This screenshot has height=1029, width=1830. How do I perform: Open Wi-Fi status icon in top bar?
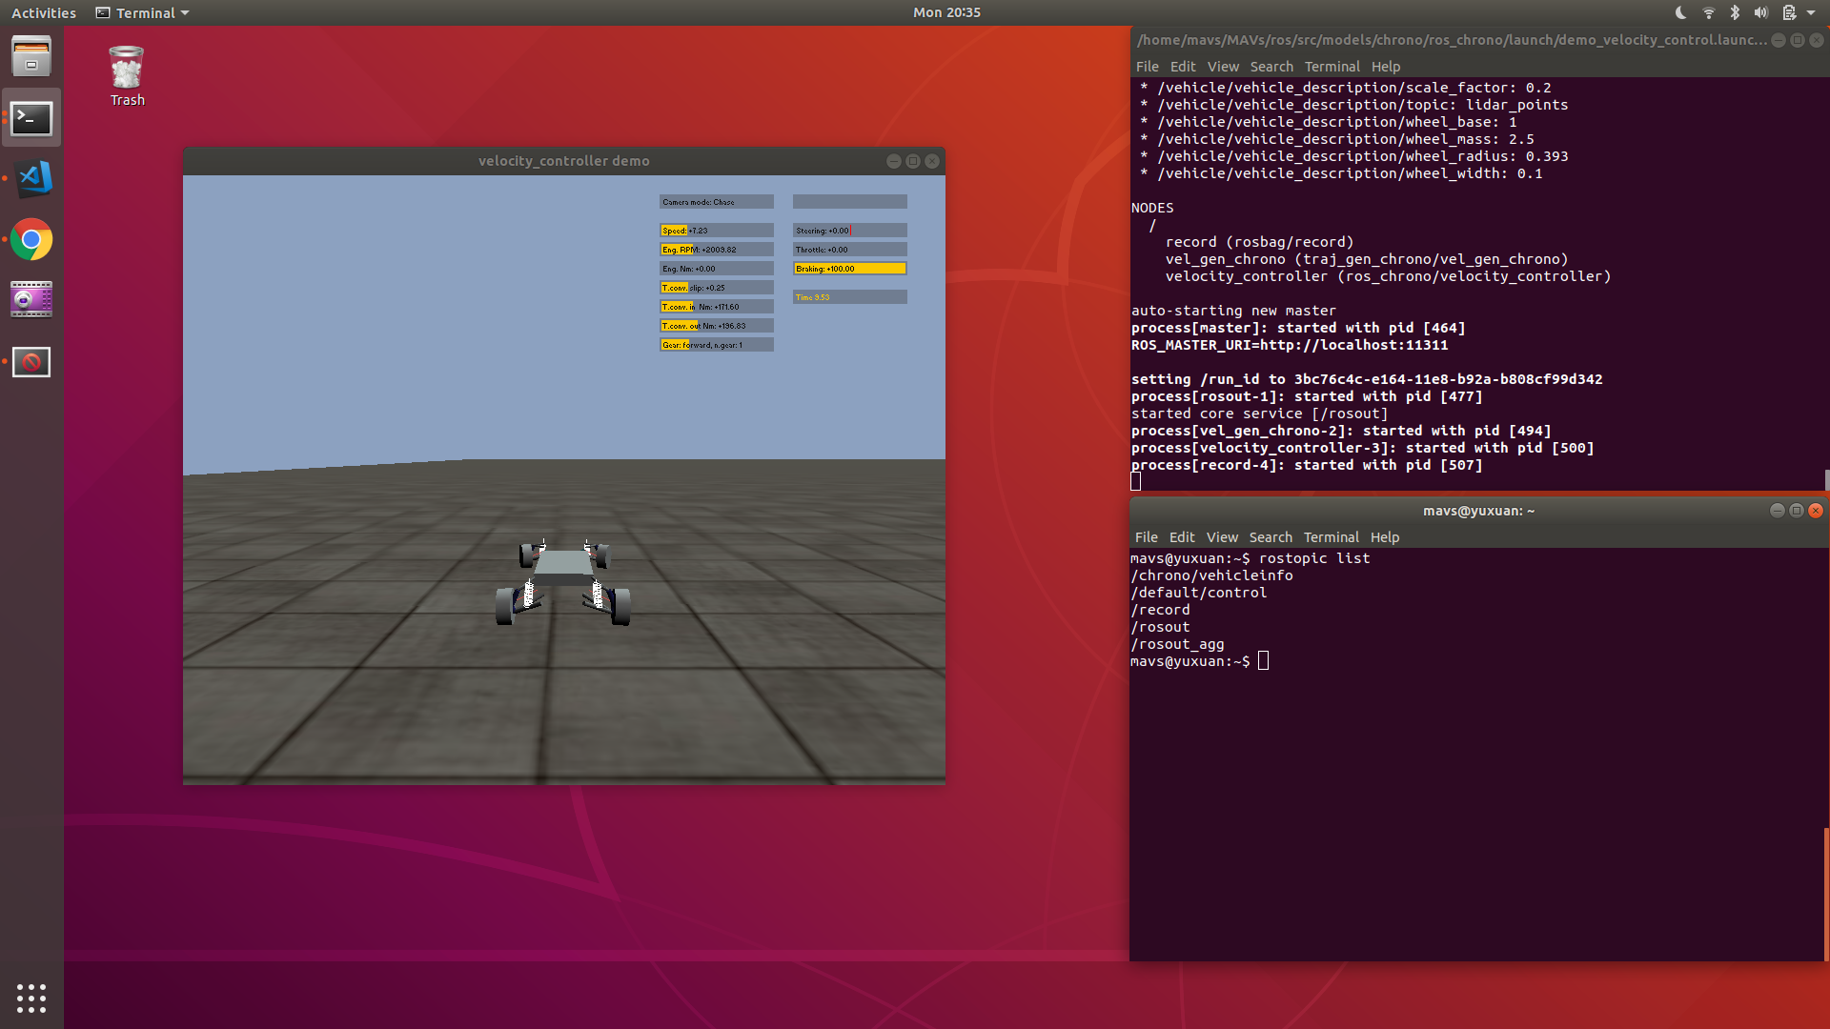[1708, 12]
